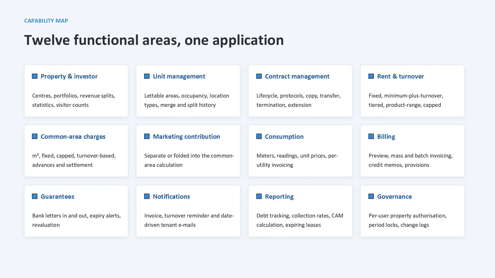The height and width of the screenshot is (278, 495).
Task: Select the Consumption heading
Action: pyautogui.click(x=284, y=137)
